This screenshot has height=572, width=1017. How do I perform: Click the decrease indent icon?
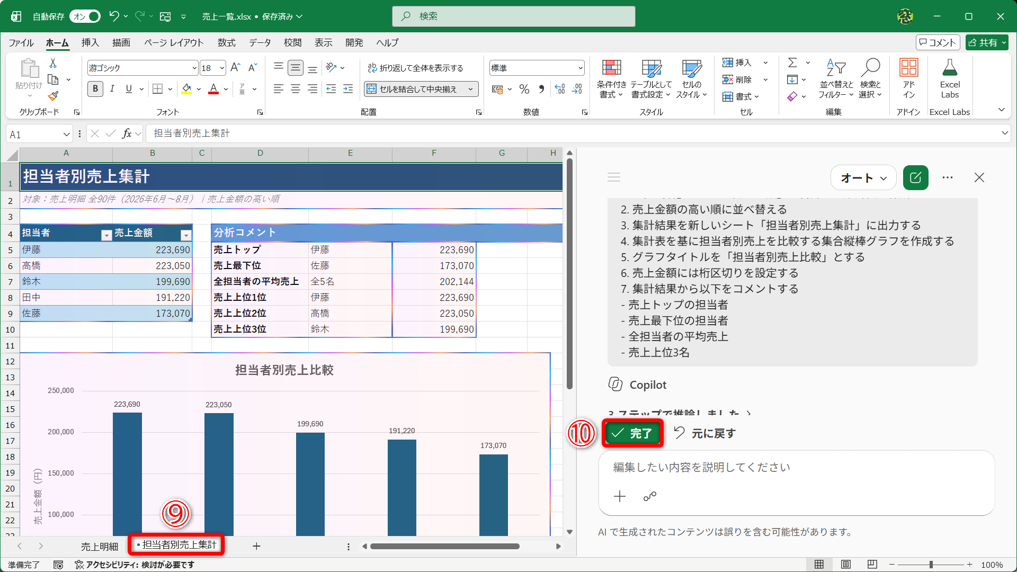(331, 89)
